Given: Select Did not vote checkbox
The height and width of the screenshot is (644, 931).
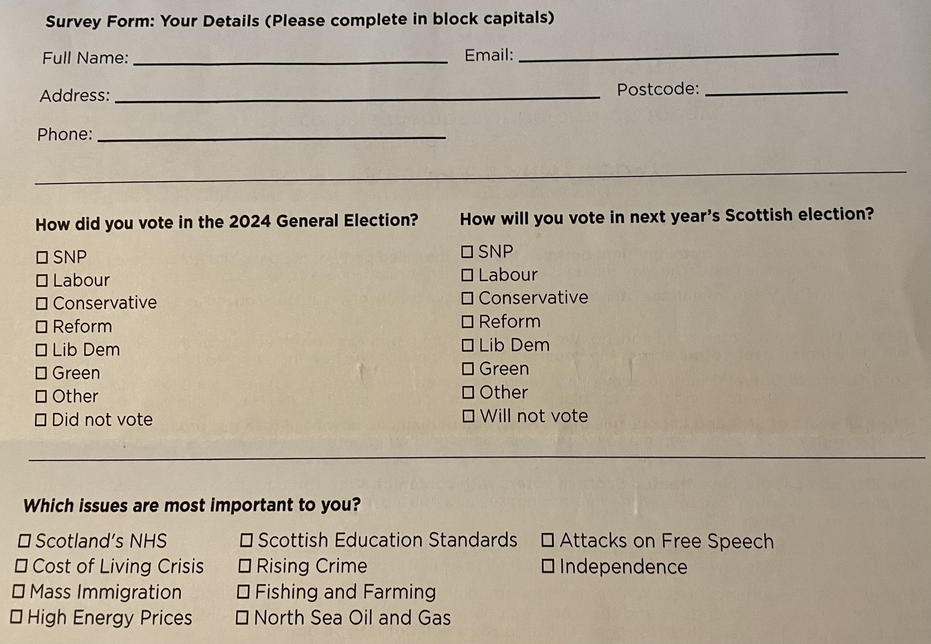Looking at the screenshot, I should 41,420.
